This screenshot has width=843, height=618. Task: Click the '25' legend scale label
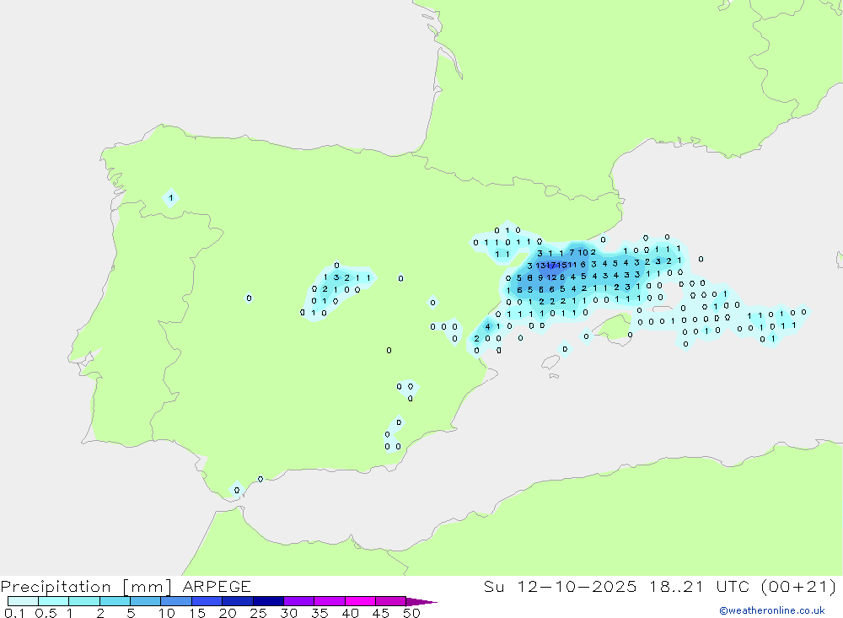(258, 613)
